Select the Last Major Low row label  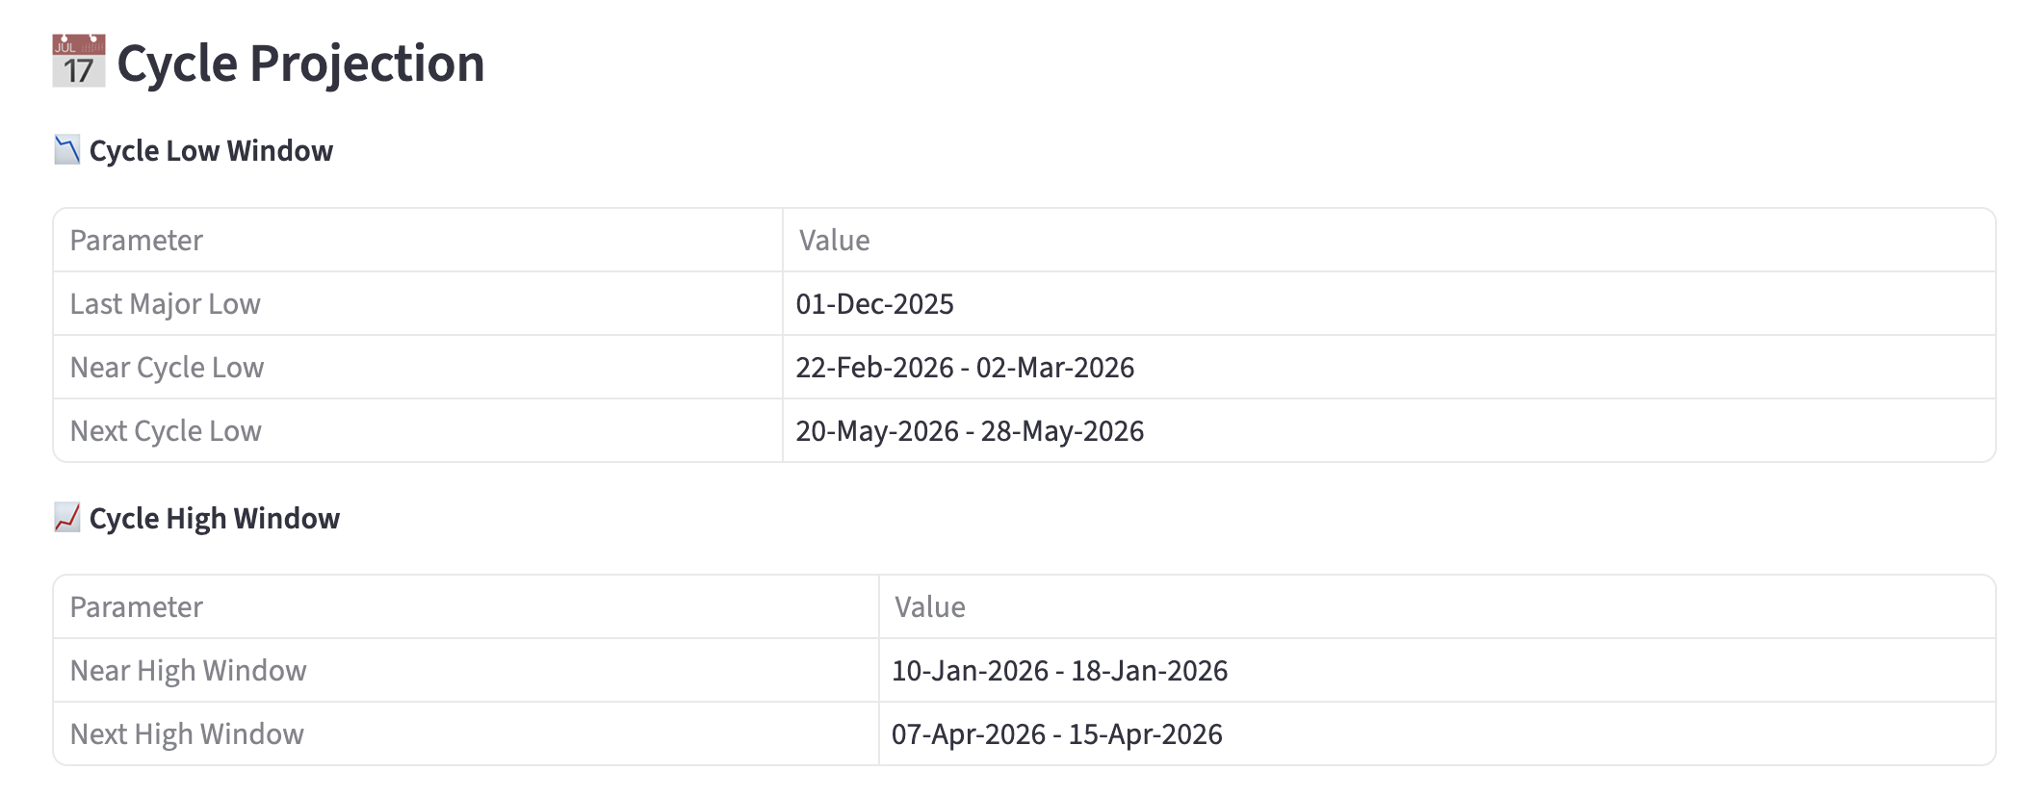click(x=166, y=304)
